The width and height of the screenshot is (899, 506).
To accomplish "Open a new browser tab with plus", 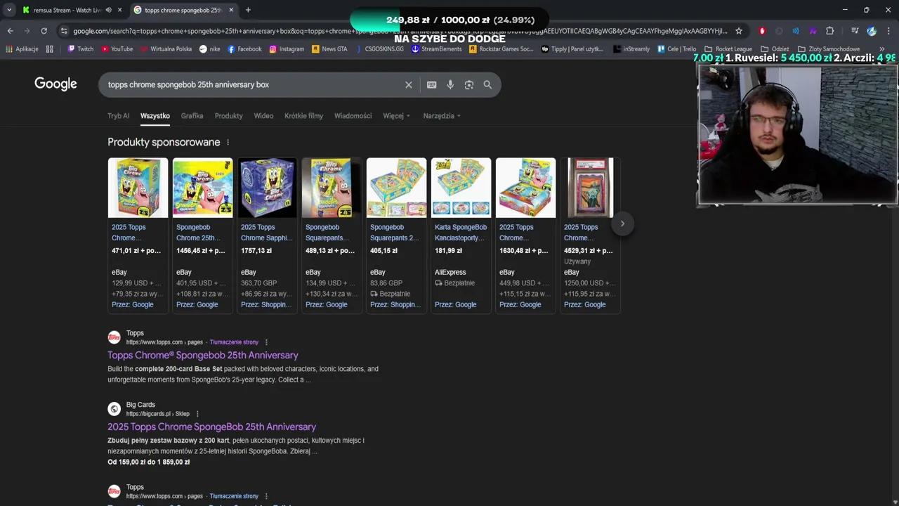I will pyautogui.click(x=248, y=10).
